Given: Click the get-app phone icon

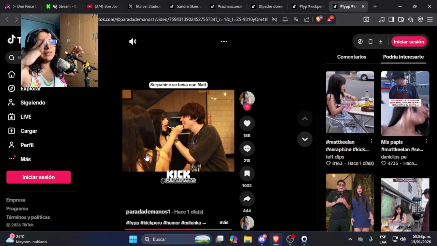Looking at the screenshot, I should pyautogui.click(x=370, y=42).
